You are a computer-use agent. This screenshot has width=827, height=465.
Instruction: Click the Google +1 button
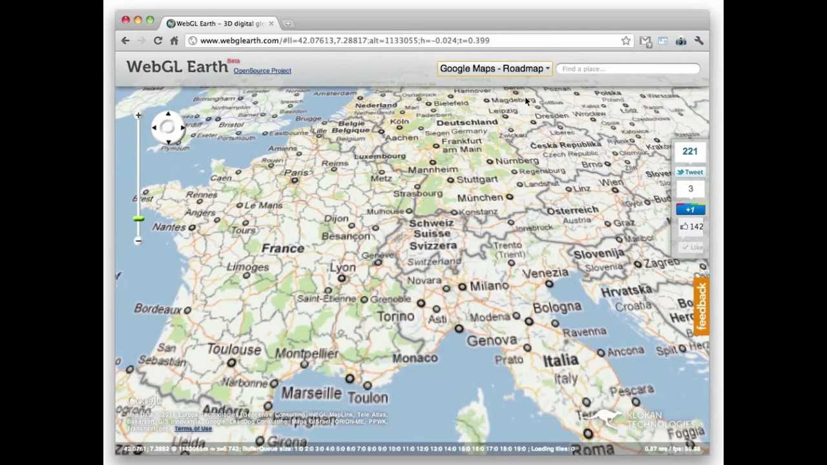690,209
